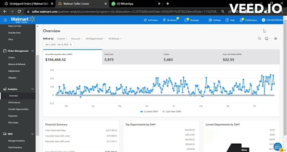Select the Walmart Seller Center tab
This screenshot has height=152, width=287.
pyautogui.click(x=82, y=4)
